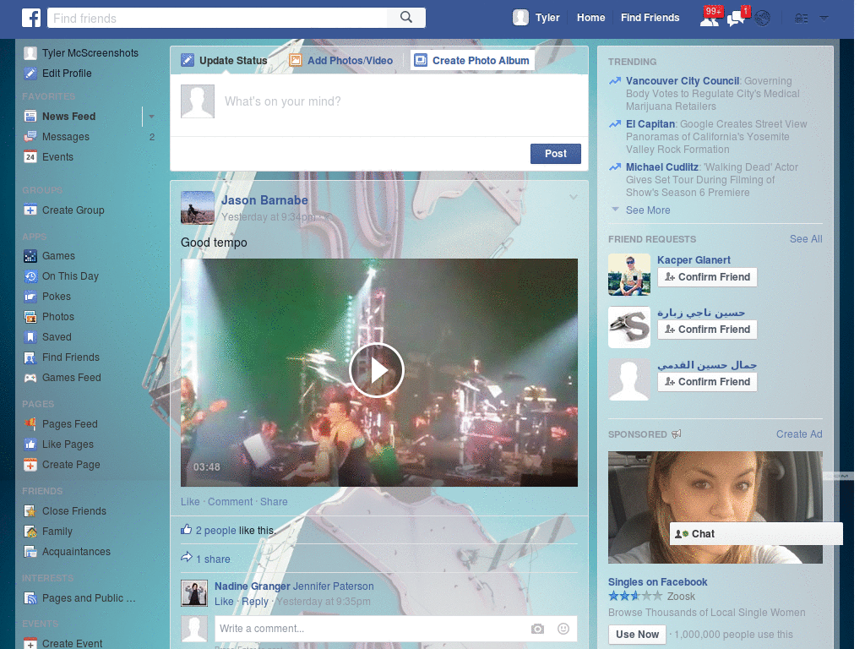Open Michael Cudlitz trending topic
Screen dimensions: 865x649
pos(662,167)
